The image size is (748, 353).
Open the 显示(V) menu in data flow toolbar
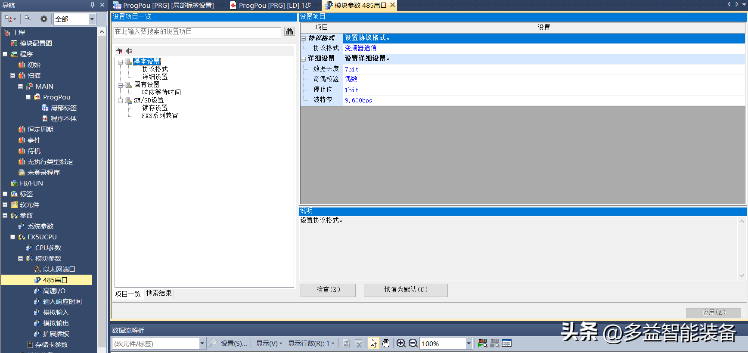(x=269, y=343)
